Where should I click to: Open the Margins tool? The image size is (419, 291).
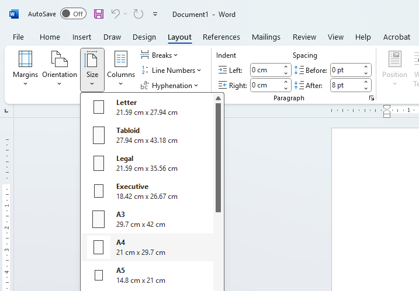[x=25, y=68]
